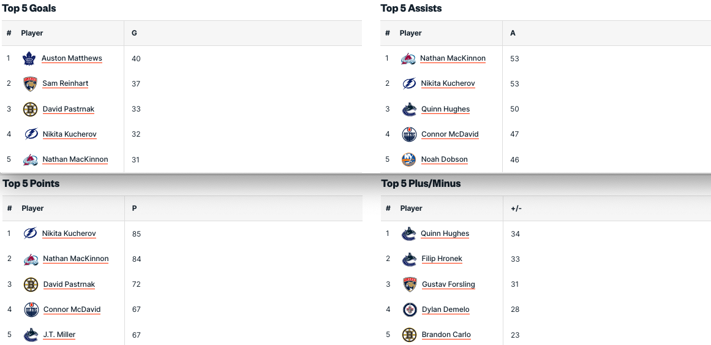Click the Canucks logo next to Filip Hronek

[x=409, y=259]
